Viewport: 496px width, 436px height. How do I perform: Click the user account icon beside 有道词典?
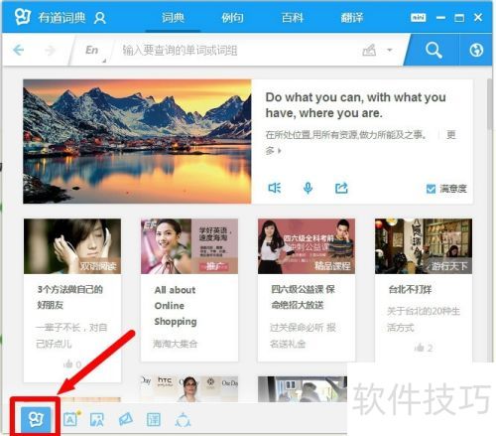pos(99,18)
